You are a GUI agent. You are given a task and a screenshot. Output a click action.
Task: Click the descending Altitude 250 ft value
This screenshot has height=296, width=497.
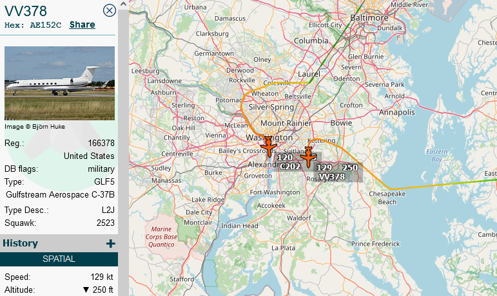(98, 290)
